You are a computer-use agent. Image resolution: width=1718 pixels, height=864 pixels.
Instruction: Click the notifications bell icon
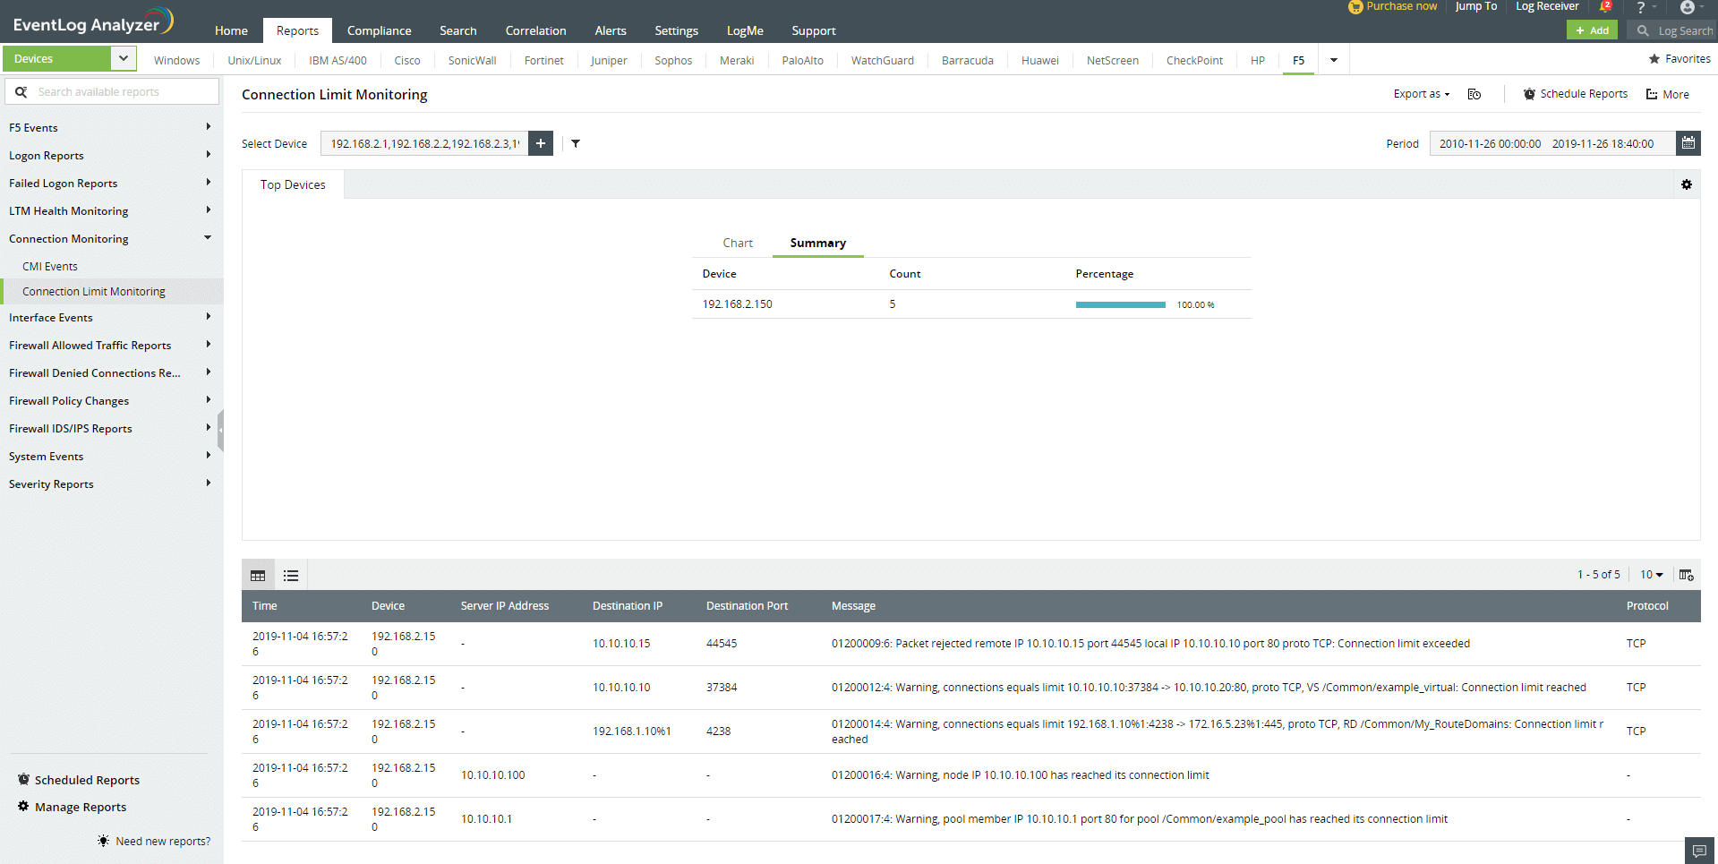[1604, 7]
